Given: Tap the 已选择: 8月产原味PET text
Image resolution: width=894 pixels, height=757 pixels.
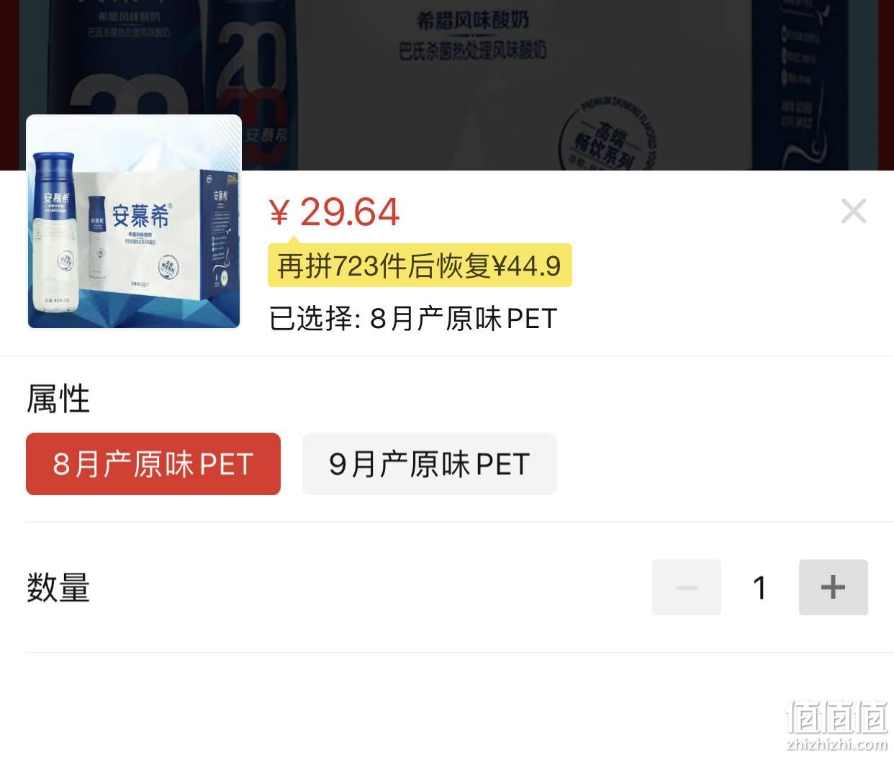Looking at the screenshot, I should point(413,319).
